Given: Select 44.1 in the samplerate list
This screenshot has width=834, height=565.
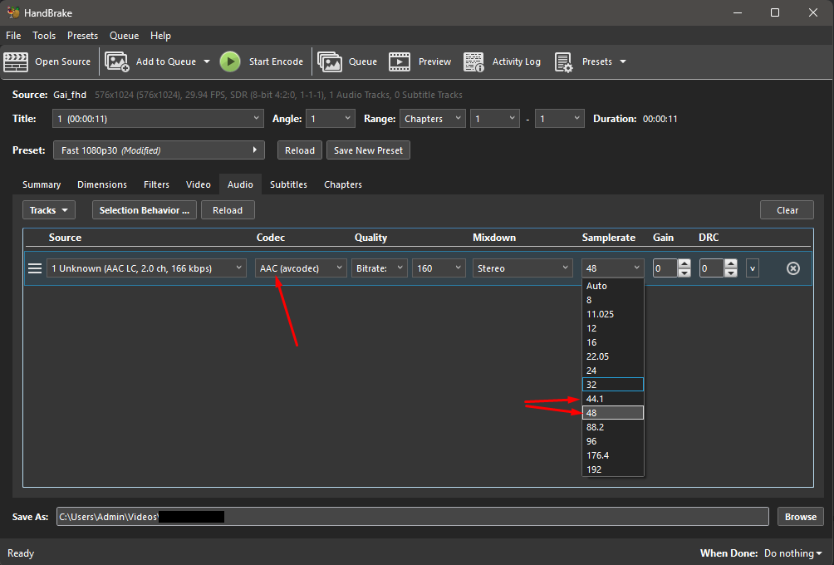Looking at the screenshot, I should (x=612, y=399).
